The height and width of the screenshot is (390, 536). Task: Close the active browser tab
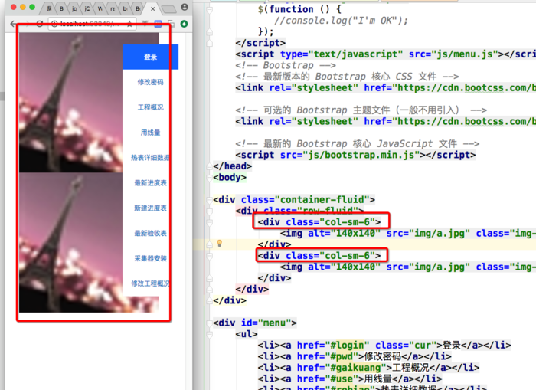(153, 8)
